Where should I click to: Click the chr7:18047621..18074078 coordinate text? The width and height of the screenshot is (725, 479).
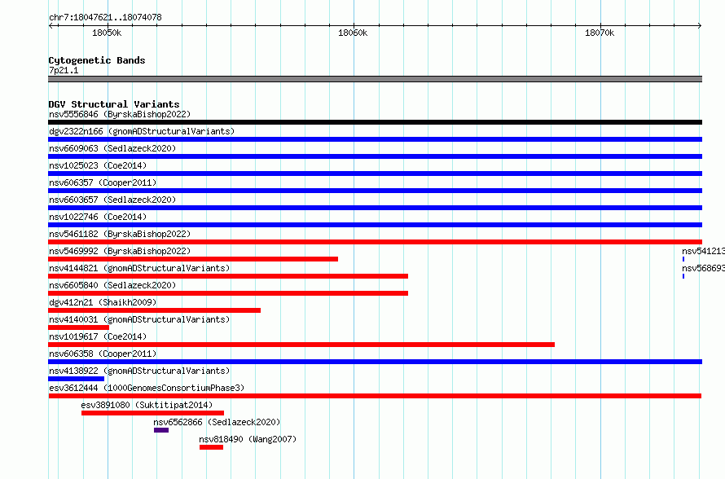[x=105, y=17]
